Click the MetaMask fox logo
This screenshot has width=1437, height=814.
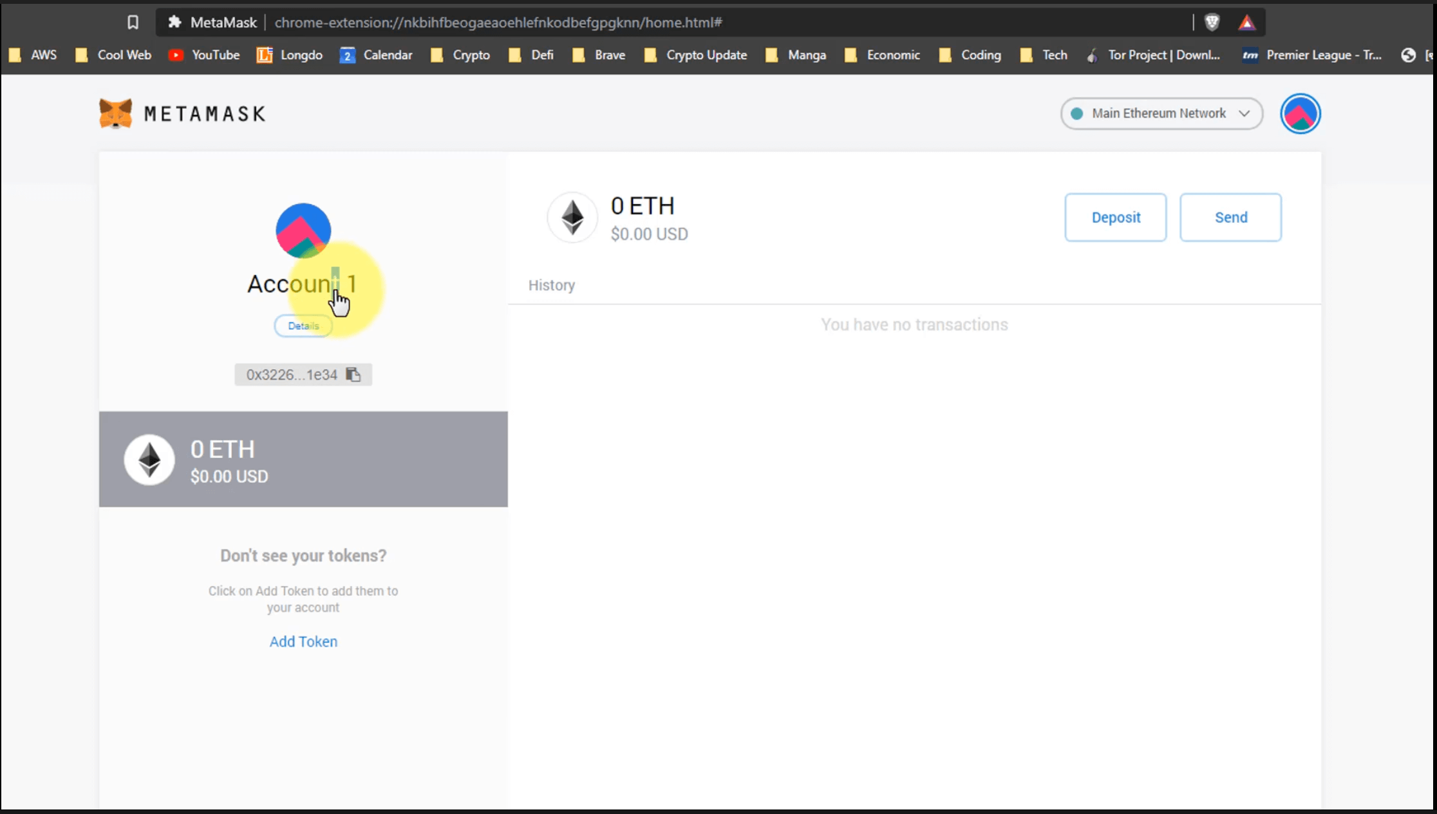click(116, 113)
